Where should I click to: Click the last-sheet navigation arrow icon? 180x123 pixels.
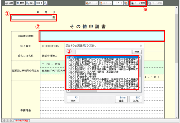point(12,121)
